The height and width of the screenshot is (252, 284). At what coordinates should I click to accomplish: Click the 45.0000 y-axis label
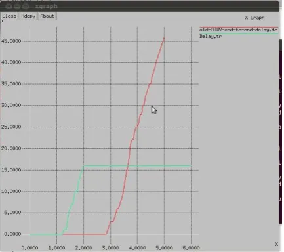(x=11, y=41)
